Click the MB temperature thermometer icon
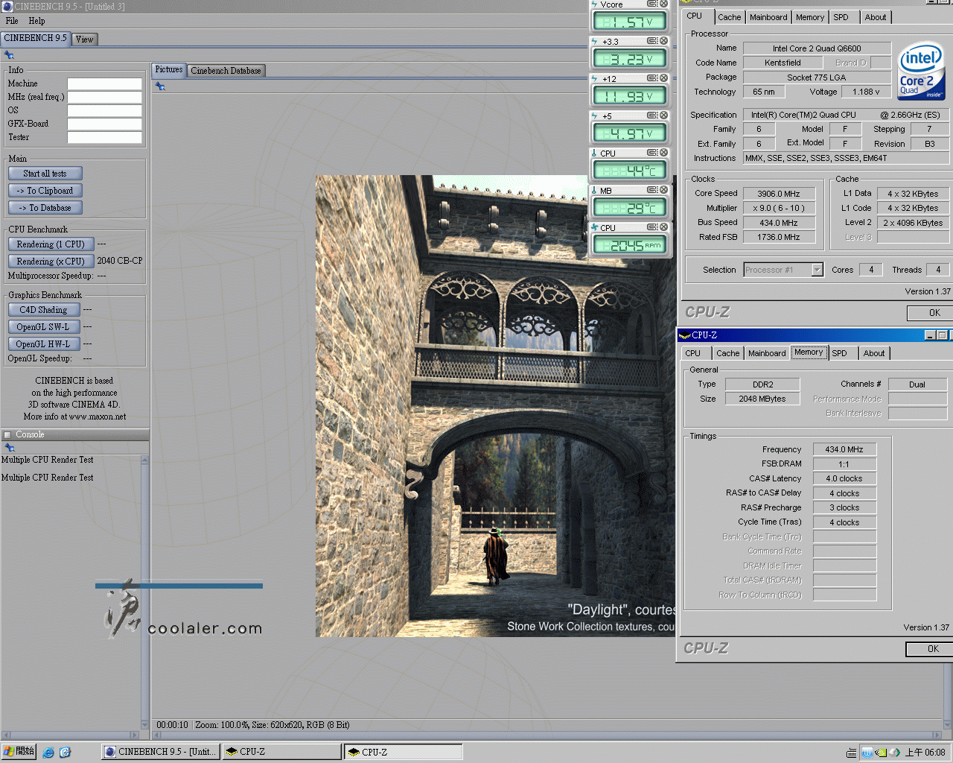 tap(594, 190)
